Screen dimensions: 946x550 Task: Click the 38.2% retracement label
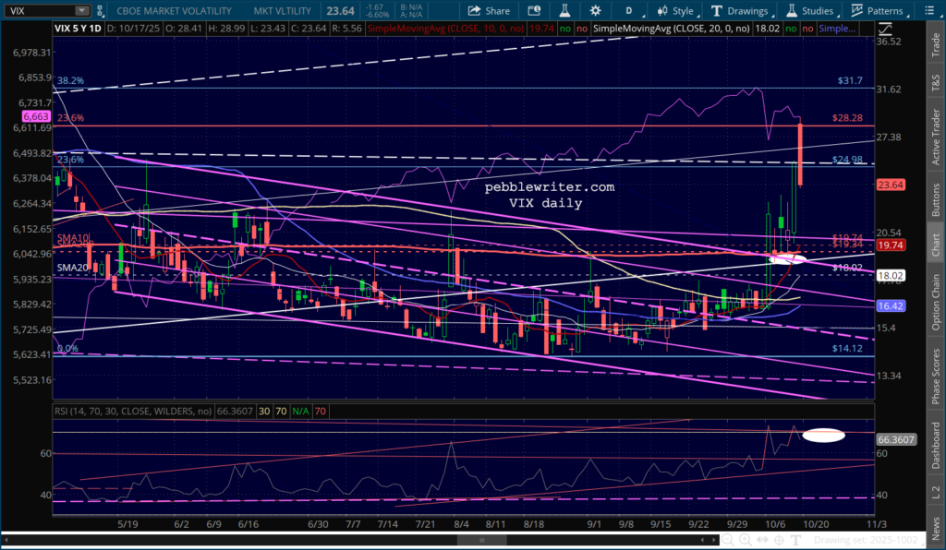(70, 80)
